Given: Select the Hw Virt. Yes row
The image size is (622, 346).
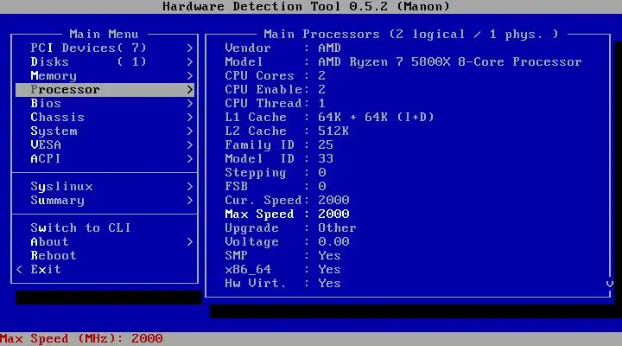Looking at the screenshot, I should pyautogui.click(x=282, y=284).
